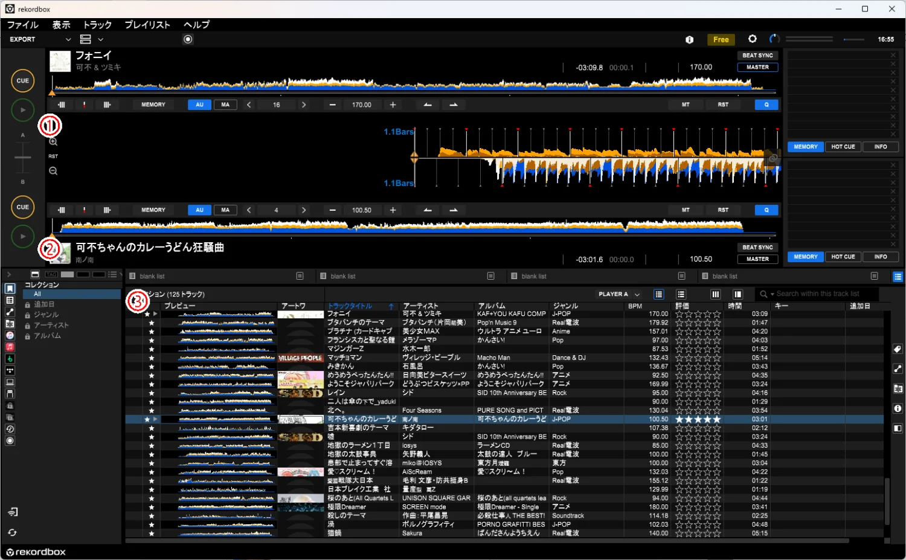Enable deck A manual loop MA

(x=225, y=105)
